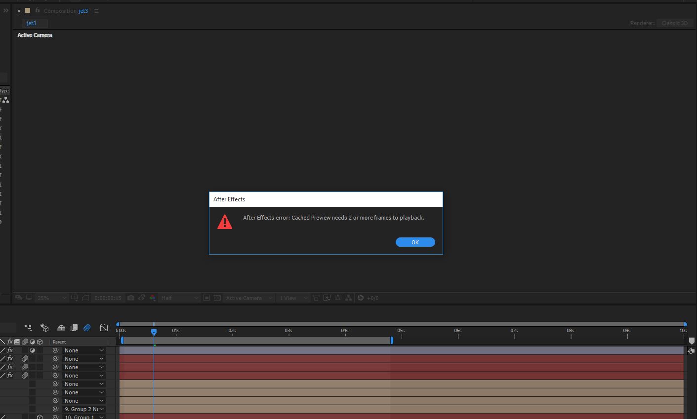697x419 pixels.
Task: Toggle the composition viewer lock icon
Action: tap(37, 10)
